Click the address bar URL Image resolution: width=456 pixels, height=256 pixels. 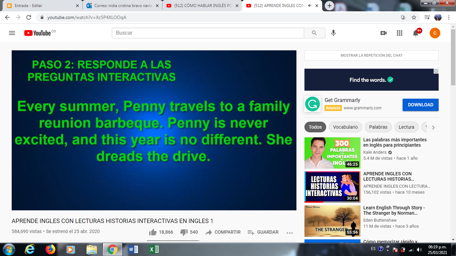[x=87, y=17]
